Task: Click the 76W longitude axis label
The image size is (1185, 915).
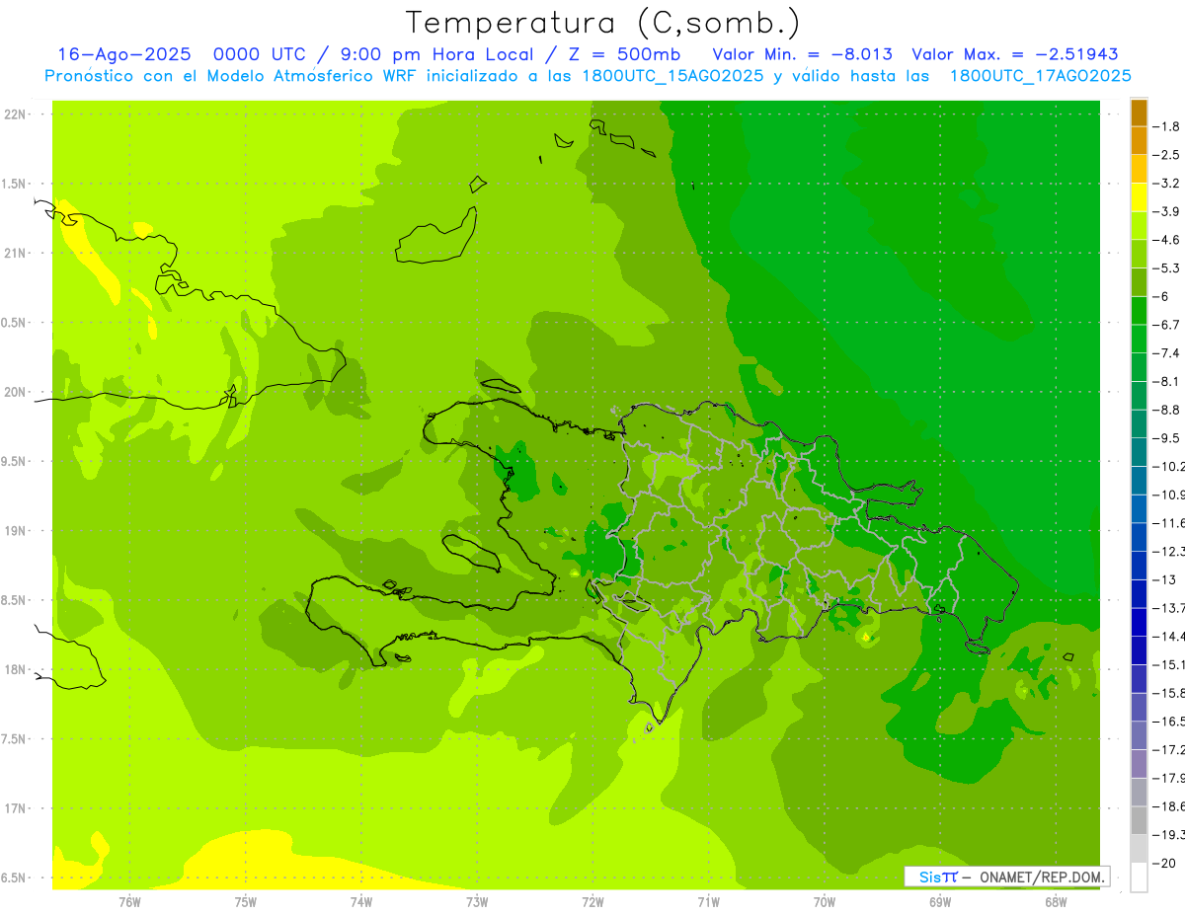Action: (129, 902)
